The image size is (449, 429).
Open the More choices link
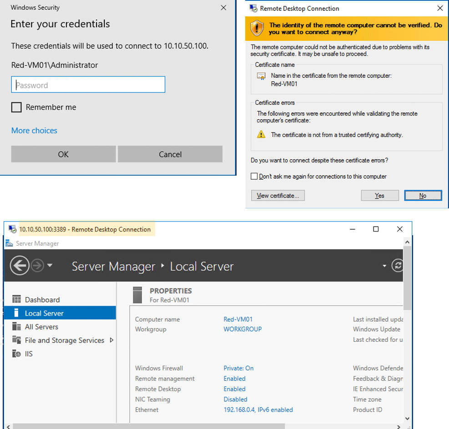tap(35, 131)
